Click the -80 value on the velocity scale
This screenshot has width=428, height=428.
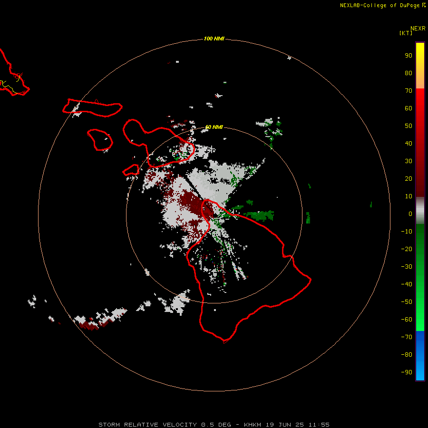coord(407,355)
